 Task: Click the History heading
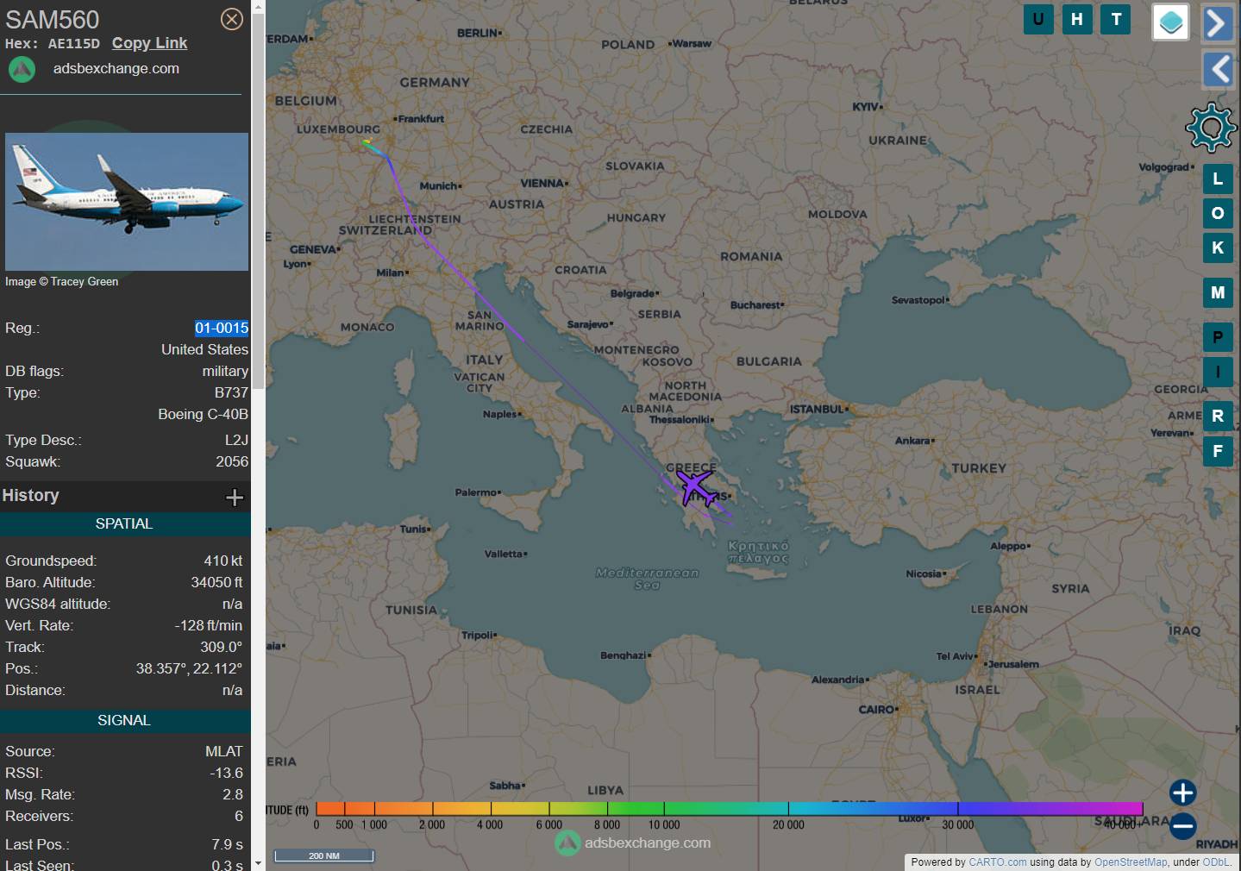coord(30,496)
